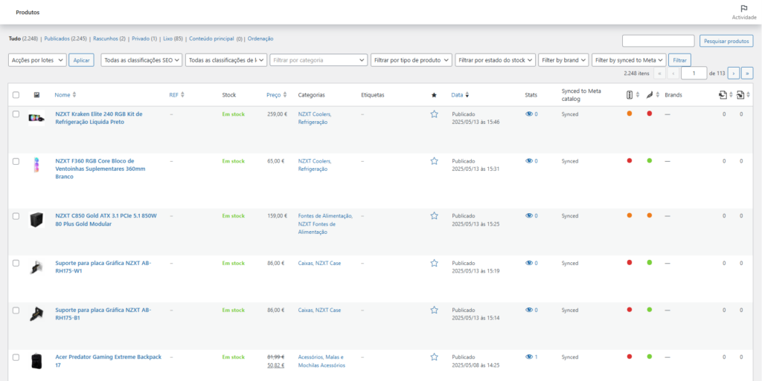Screen dimensions: 762x381
Task: Go to next page arrow
Action: [x=733, y=74]
